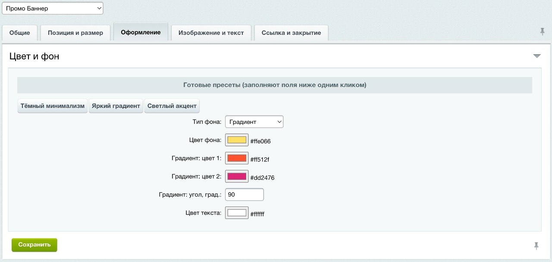Open the Промо Баннер dropdown
This screenshot has height=262, width=552.
point(53,8)
